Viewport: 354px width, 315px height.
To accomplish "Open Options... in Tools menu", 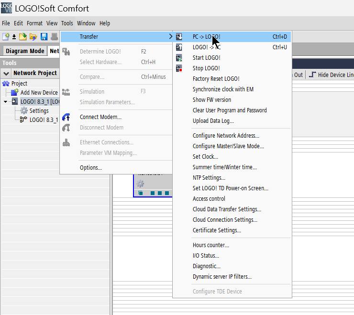I will coord(116,168).
